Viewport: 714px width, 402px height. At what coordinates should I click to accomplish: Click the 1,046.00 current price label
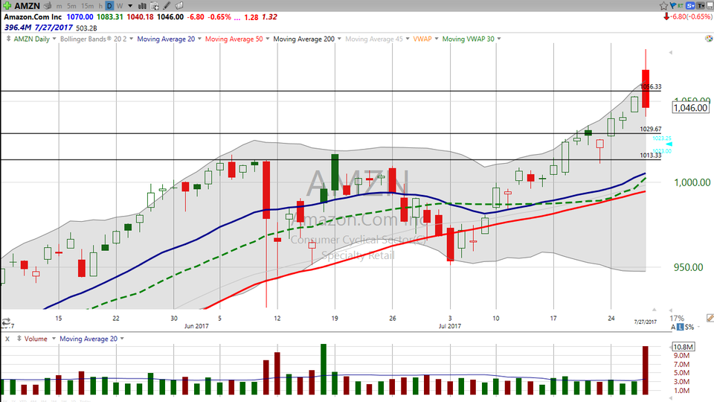point(690,107)
